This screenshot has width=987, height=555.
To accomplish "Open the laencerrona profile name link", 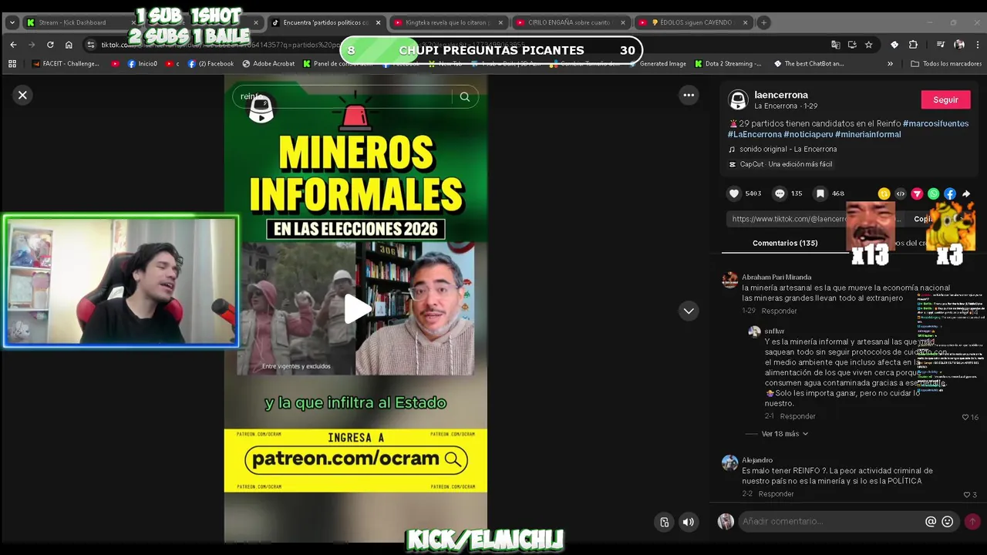I will click(x=781, y=95).
